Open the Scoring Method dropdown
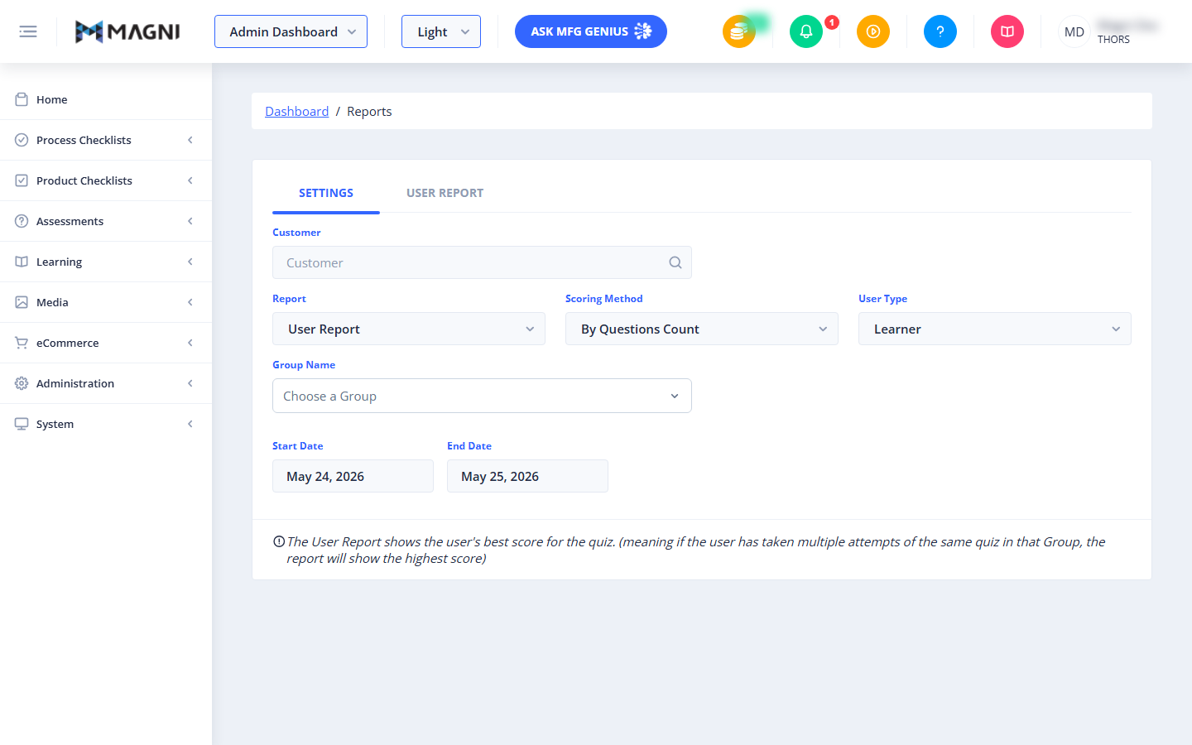1192x745 pixels. click(x=702, y=329)
